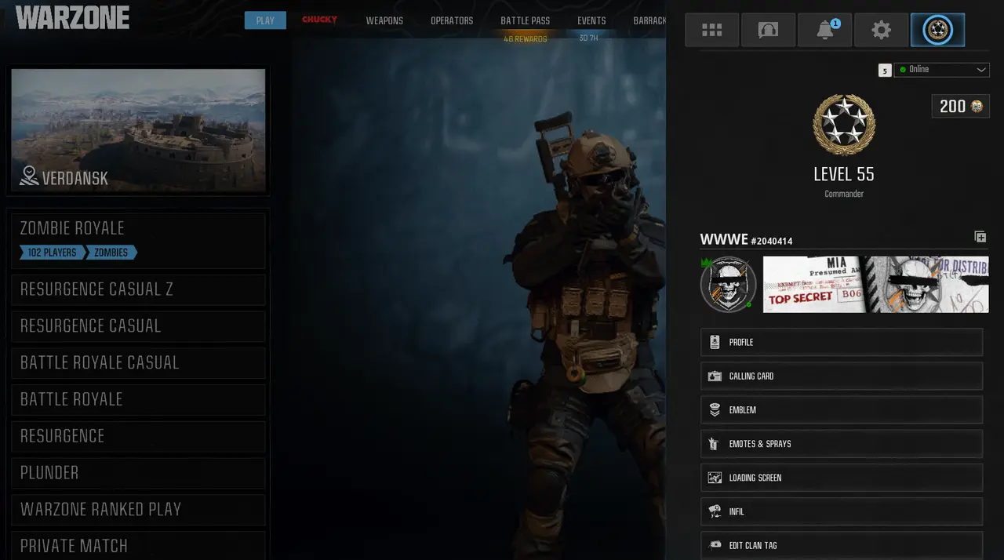The image size is (1004, 560).
Task: Start Warzone Ranked Play mode
Action: (x=138, y=510)
